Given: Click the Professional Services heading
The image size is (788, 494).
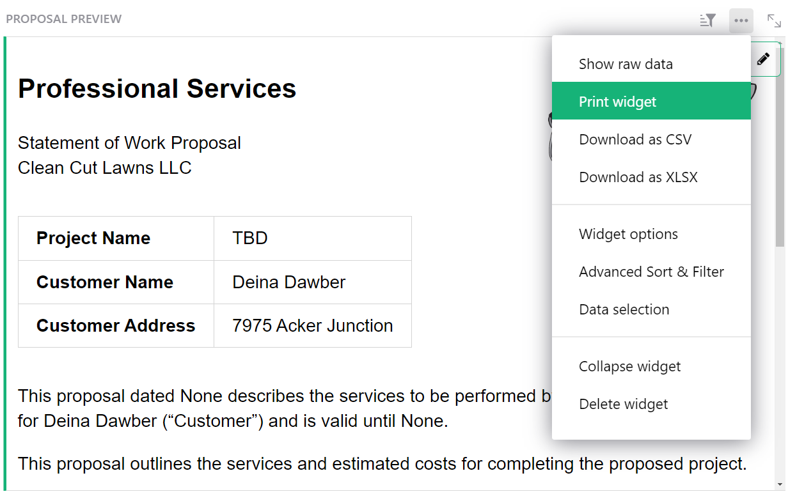Looking at the screenshot, I should 157,89.
